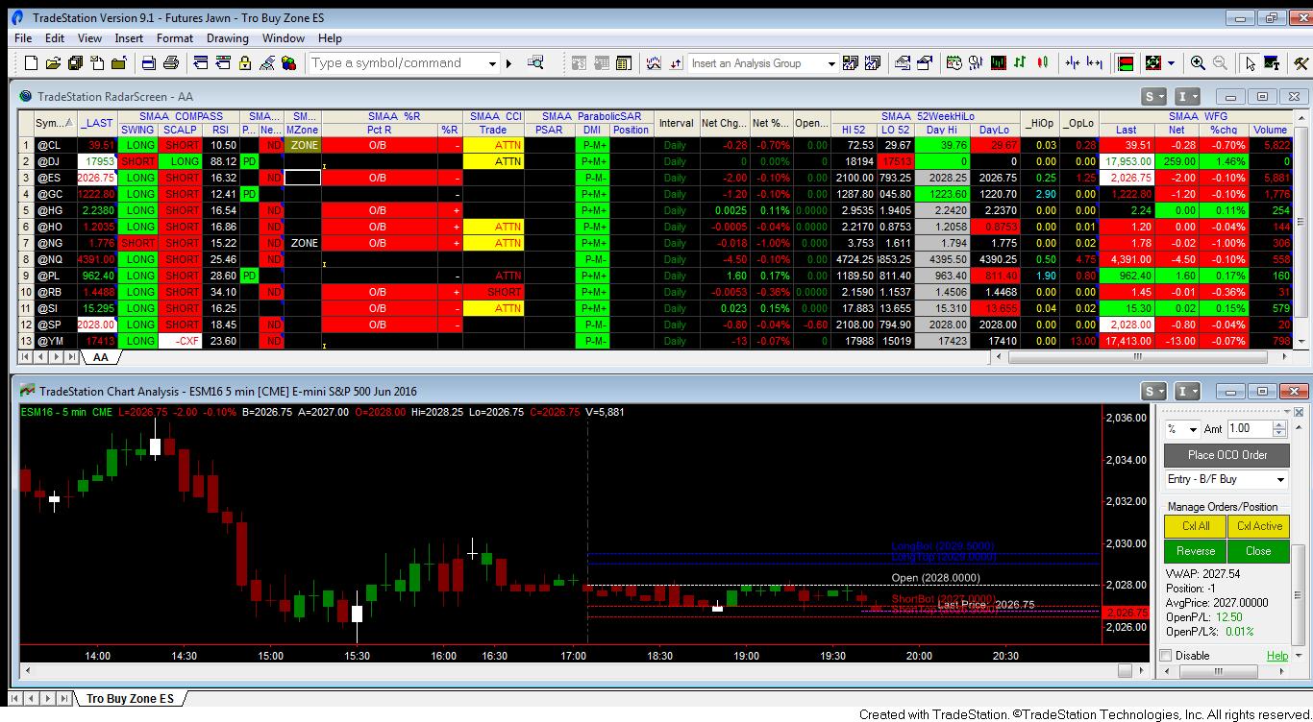Click the Print icon on the toolbar
Screen dimensions: 1313x722
171,62
